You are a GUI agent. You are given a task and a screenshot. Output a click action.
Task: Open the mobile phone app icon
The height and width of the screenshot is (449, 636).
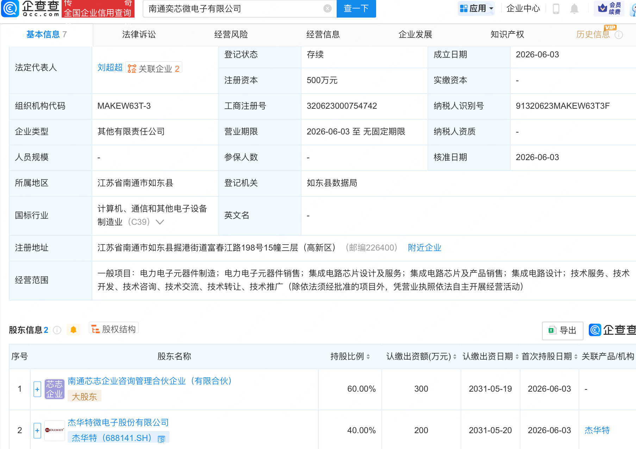tap(556, 8)
